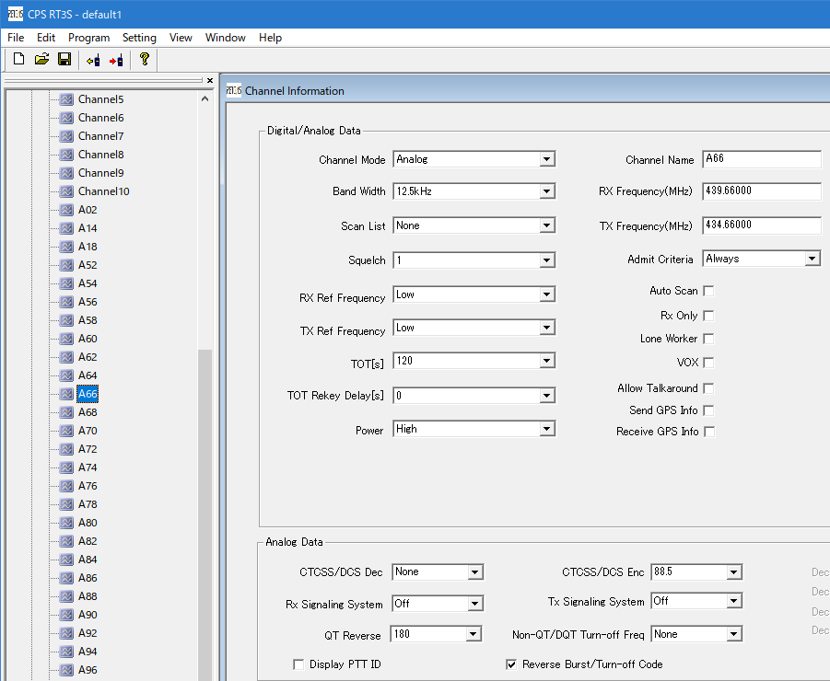This screenshot has width=830, height=681.
Task: Expand the Band Width dropdown
Action: tap(547, 191)
